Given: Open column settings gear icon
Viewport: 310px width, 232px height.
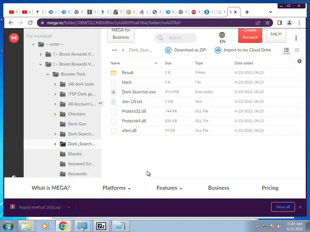Looking at the screenshot, I should [x=299, y=61].
